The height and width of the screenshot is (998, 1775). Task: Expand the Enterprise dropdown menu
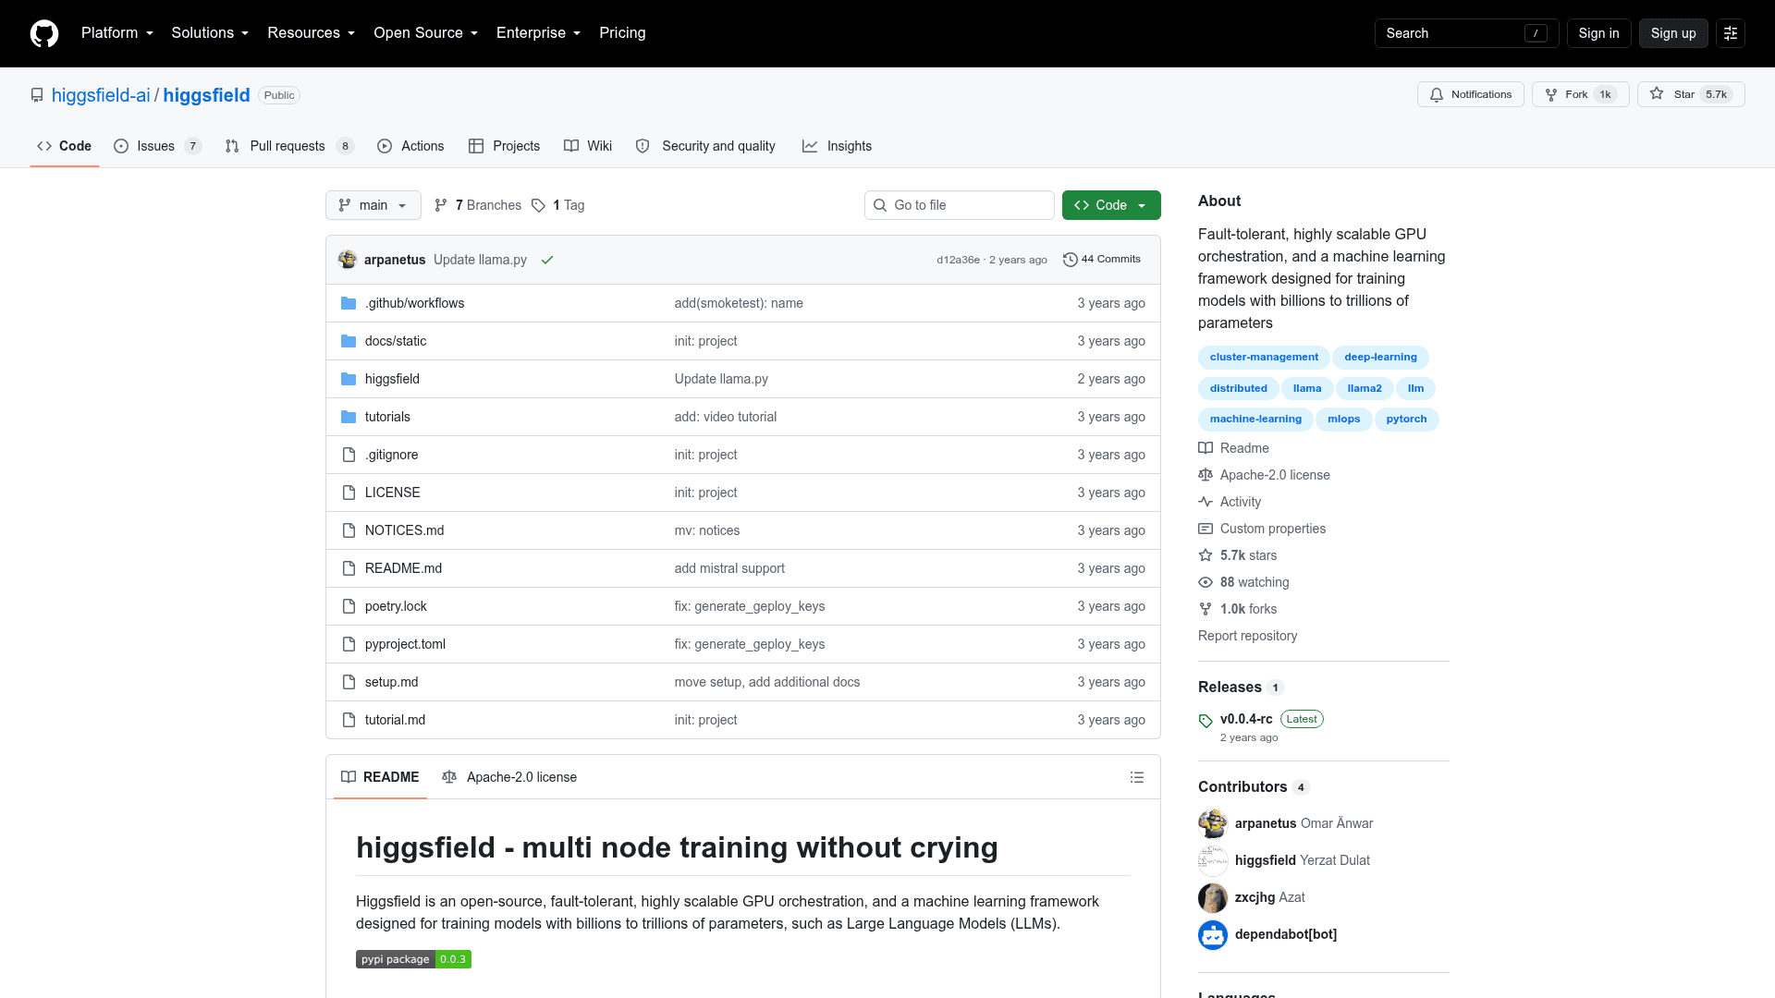tap(538, 33)
